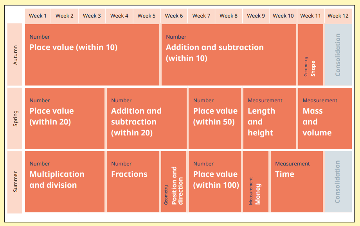Click the Measurement Money block
Viewport: 360px width, 226px height.
click(x=256, y=182)
